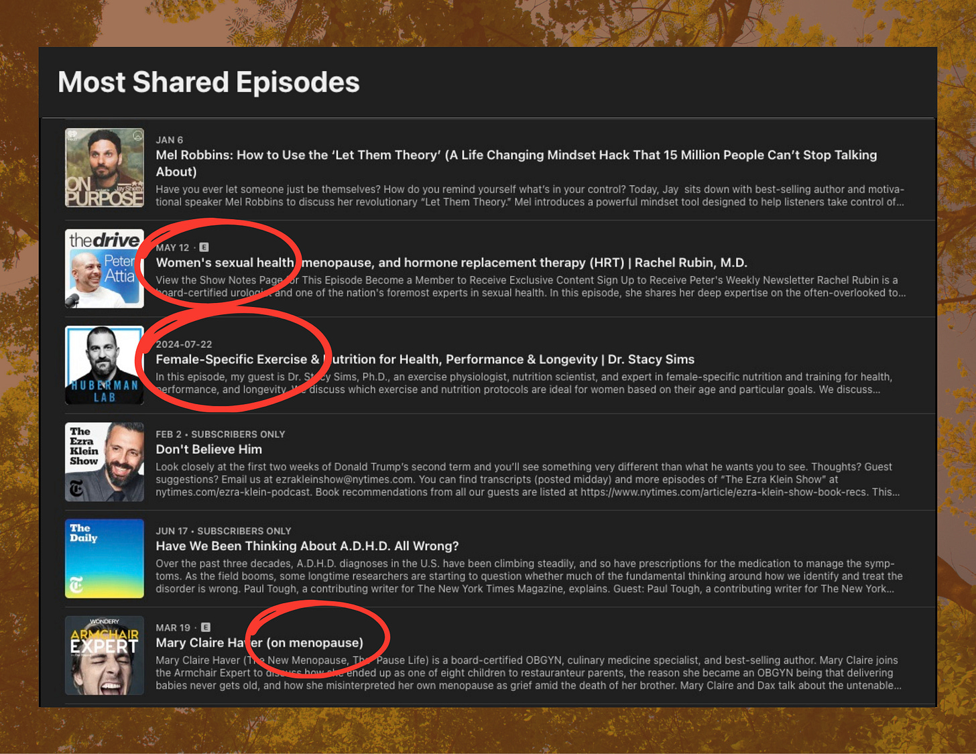Click the JUN 17 · SUBSCRIBERS ONLY label
The image size is (976, 754).
223,531
